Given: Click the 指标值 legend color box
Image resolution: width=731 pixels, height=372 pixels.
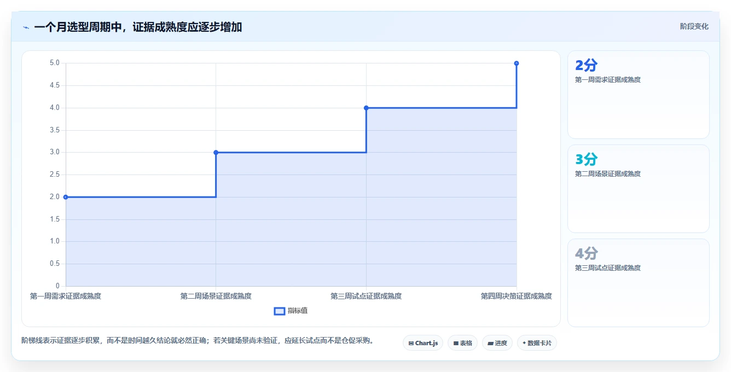Looking at the screenshot, I should click(279, 311).
